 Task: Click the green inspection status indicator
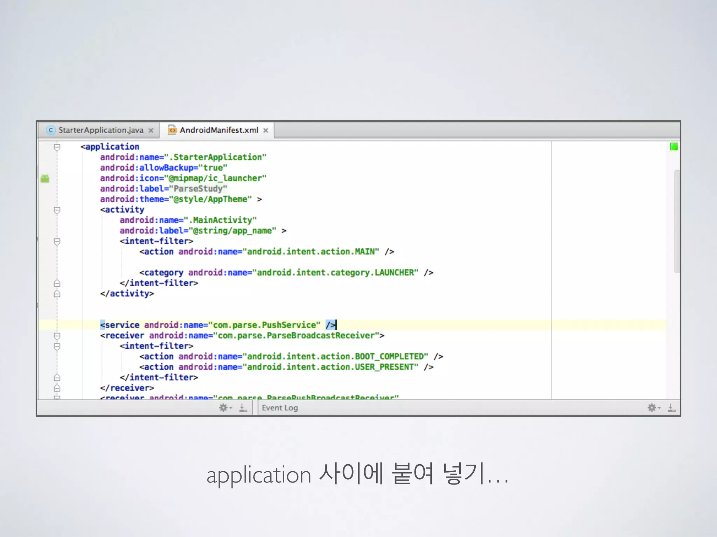(x=674, y=146)
